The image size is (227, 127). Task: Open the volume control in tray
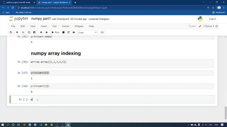(206, 125)
